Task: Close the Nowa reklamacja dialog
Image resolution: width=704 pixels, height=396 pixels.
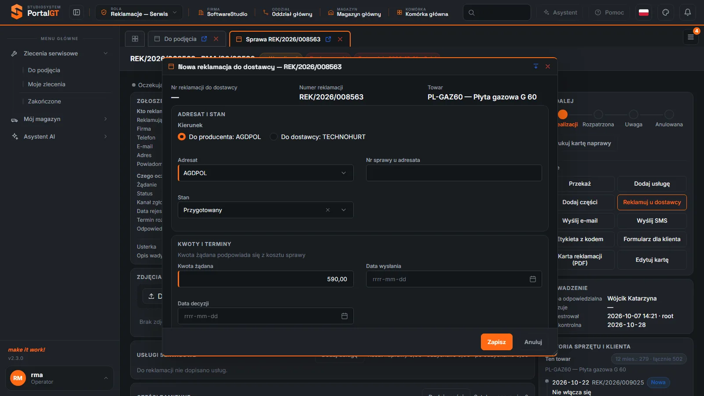Action: (x=548, y=66)
